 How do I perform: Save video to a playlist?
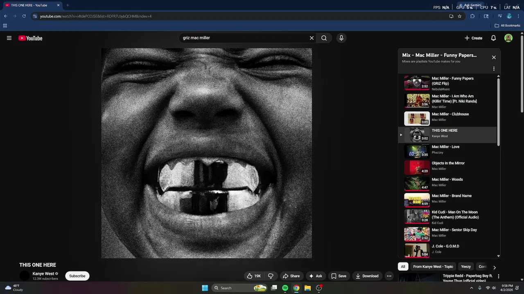pyautogui.click(x=339, y=276)
